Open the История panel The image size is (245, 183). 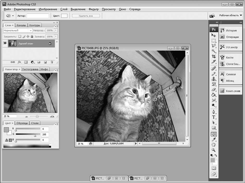231,30
